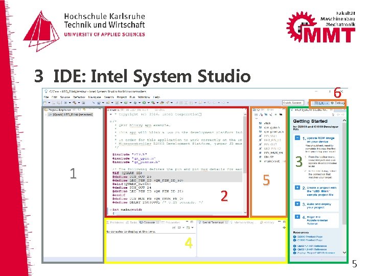Select the main.c editor tab
This screenshot has width=368, height=276.
(115, 109)
